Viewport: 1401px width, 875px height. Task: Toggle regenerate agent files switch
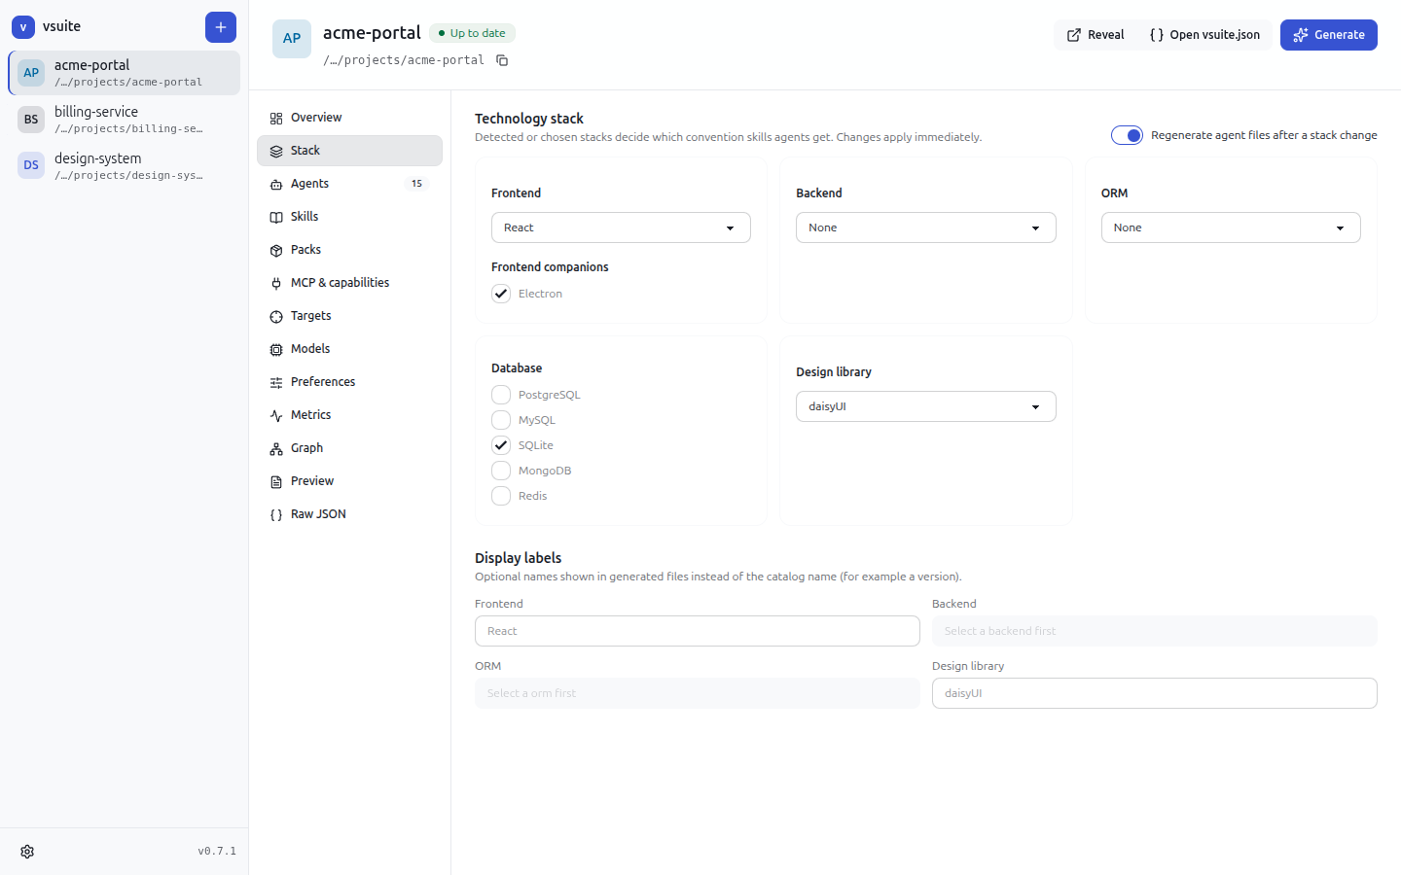pyautogui.click(x=1127, y=135)
